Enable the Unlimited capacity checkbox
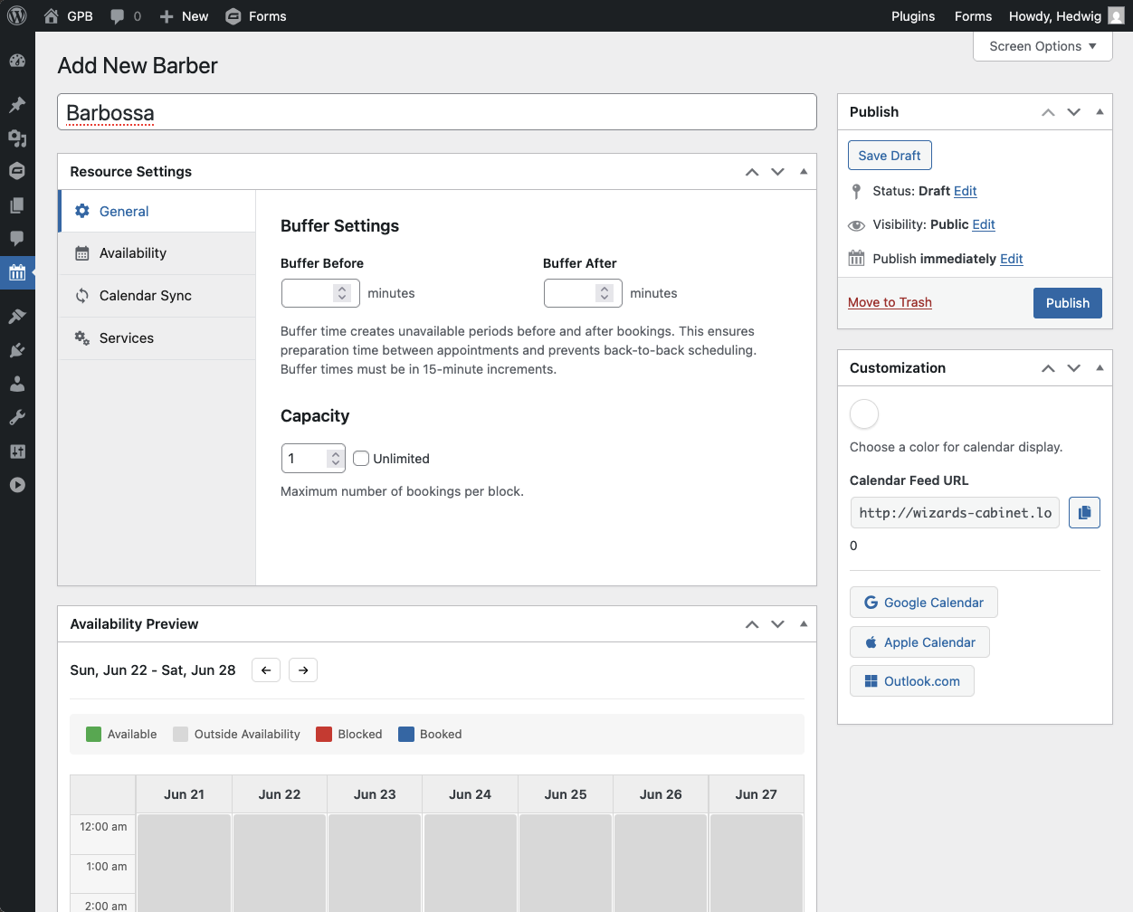Image resolution: width=1133 pixels, height=912 pixels. tap(361, 459)
